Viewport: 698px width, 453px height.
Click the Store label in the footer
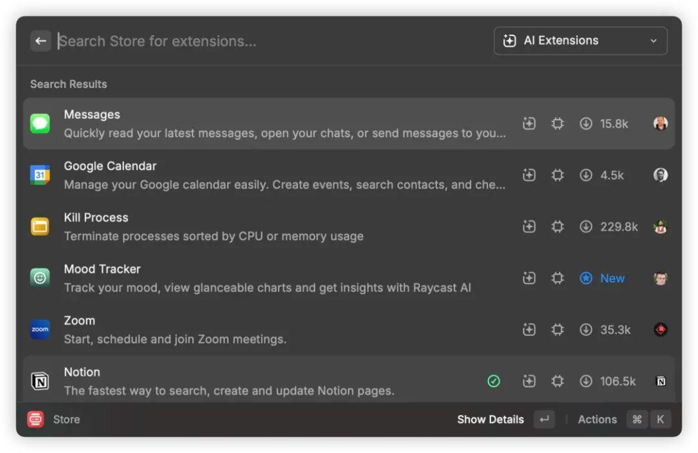(x=67, y=419)
